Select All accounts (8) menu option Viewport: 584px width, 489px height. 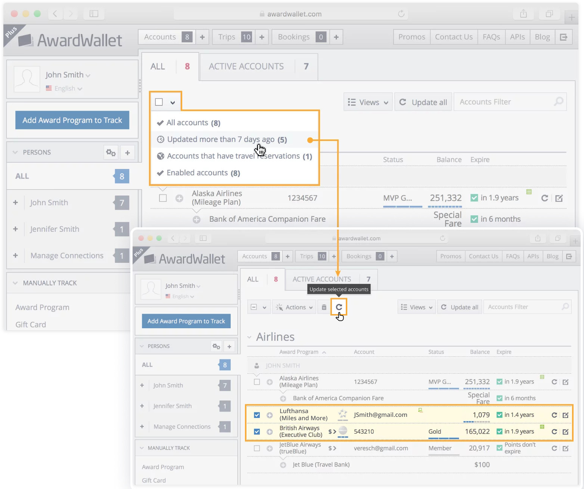[x=234, y=123]
